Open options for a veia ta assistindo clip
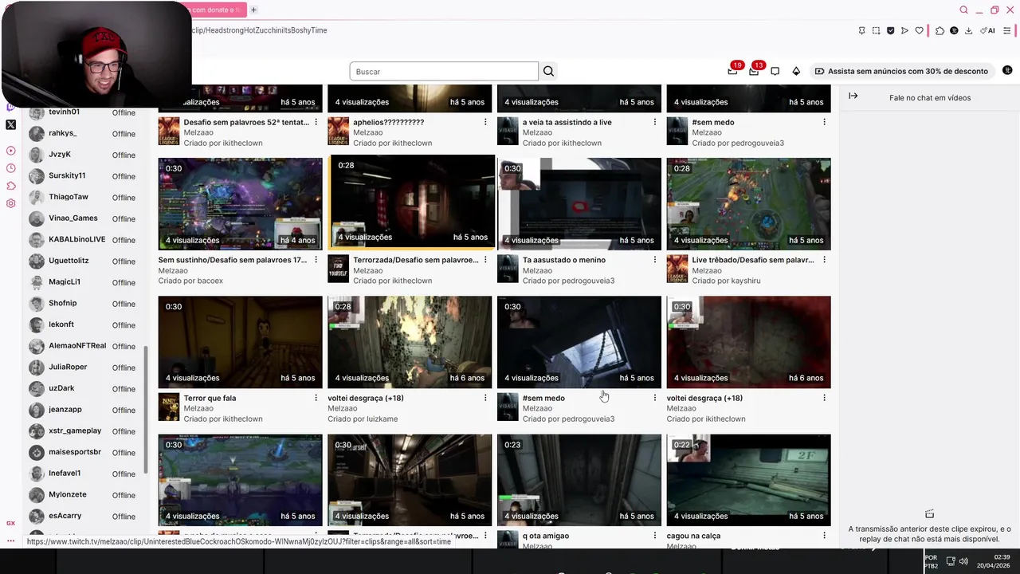1020x574 pixels. [x=655, y=122]
